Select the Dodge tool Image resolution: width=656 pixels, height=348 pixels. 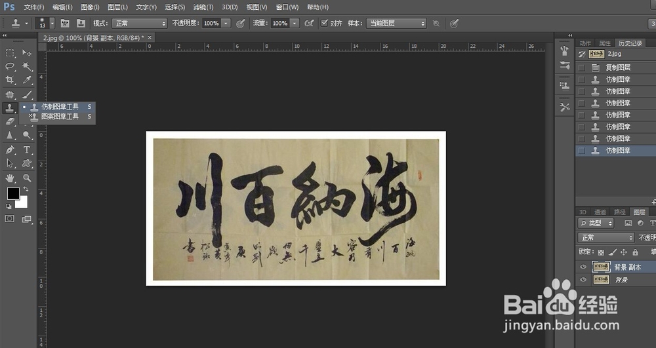pyautogui.click(x=27, y=136)
